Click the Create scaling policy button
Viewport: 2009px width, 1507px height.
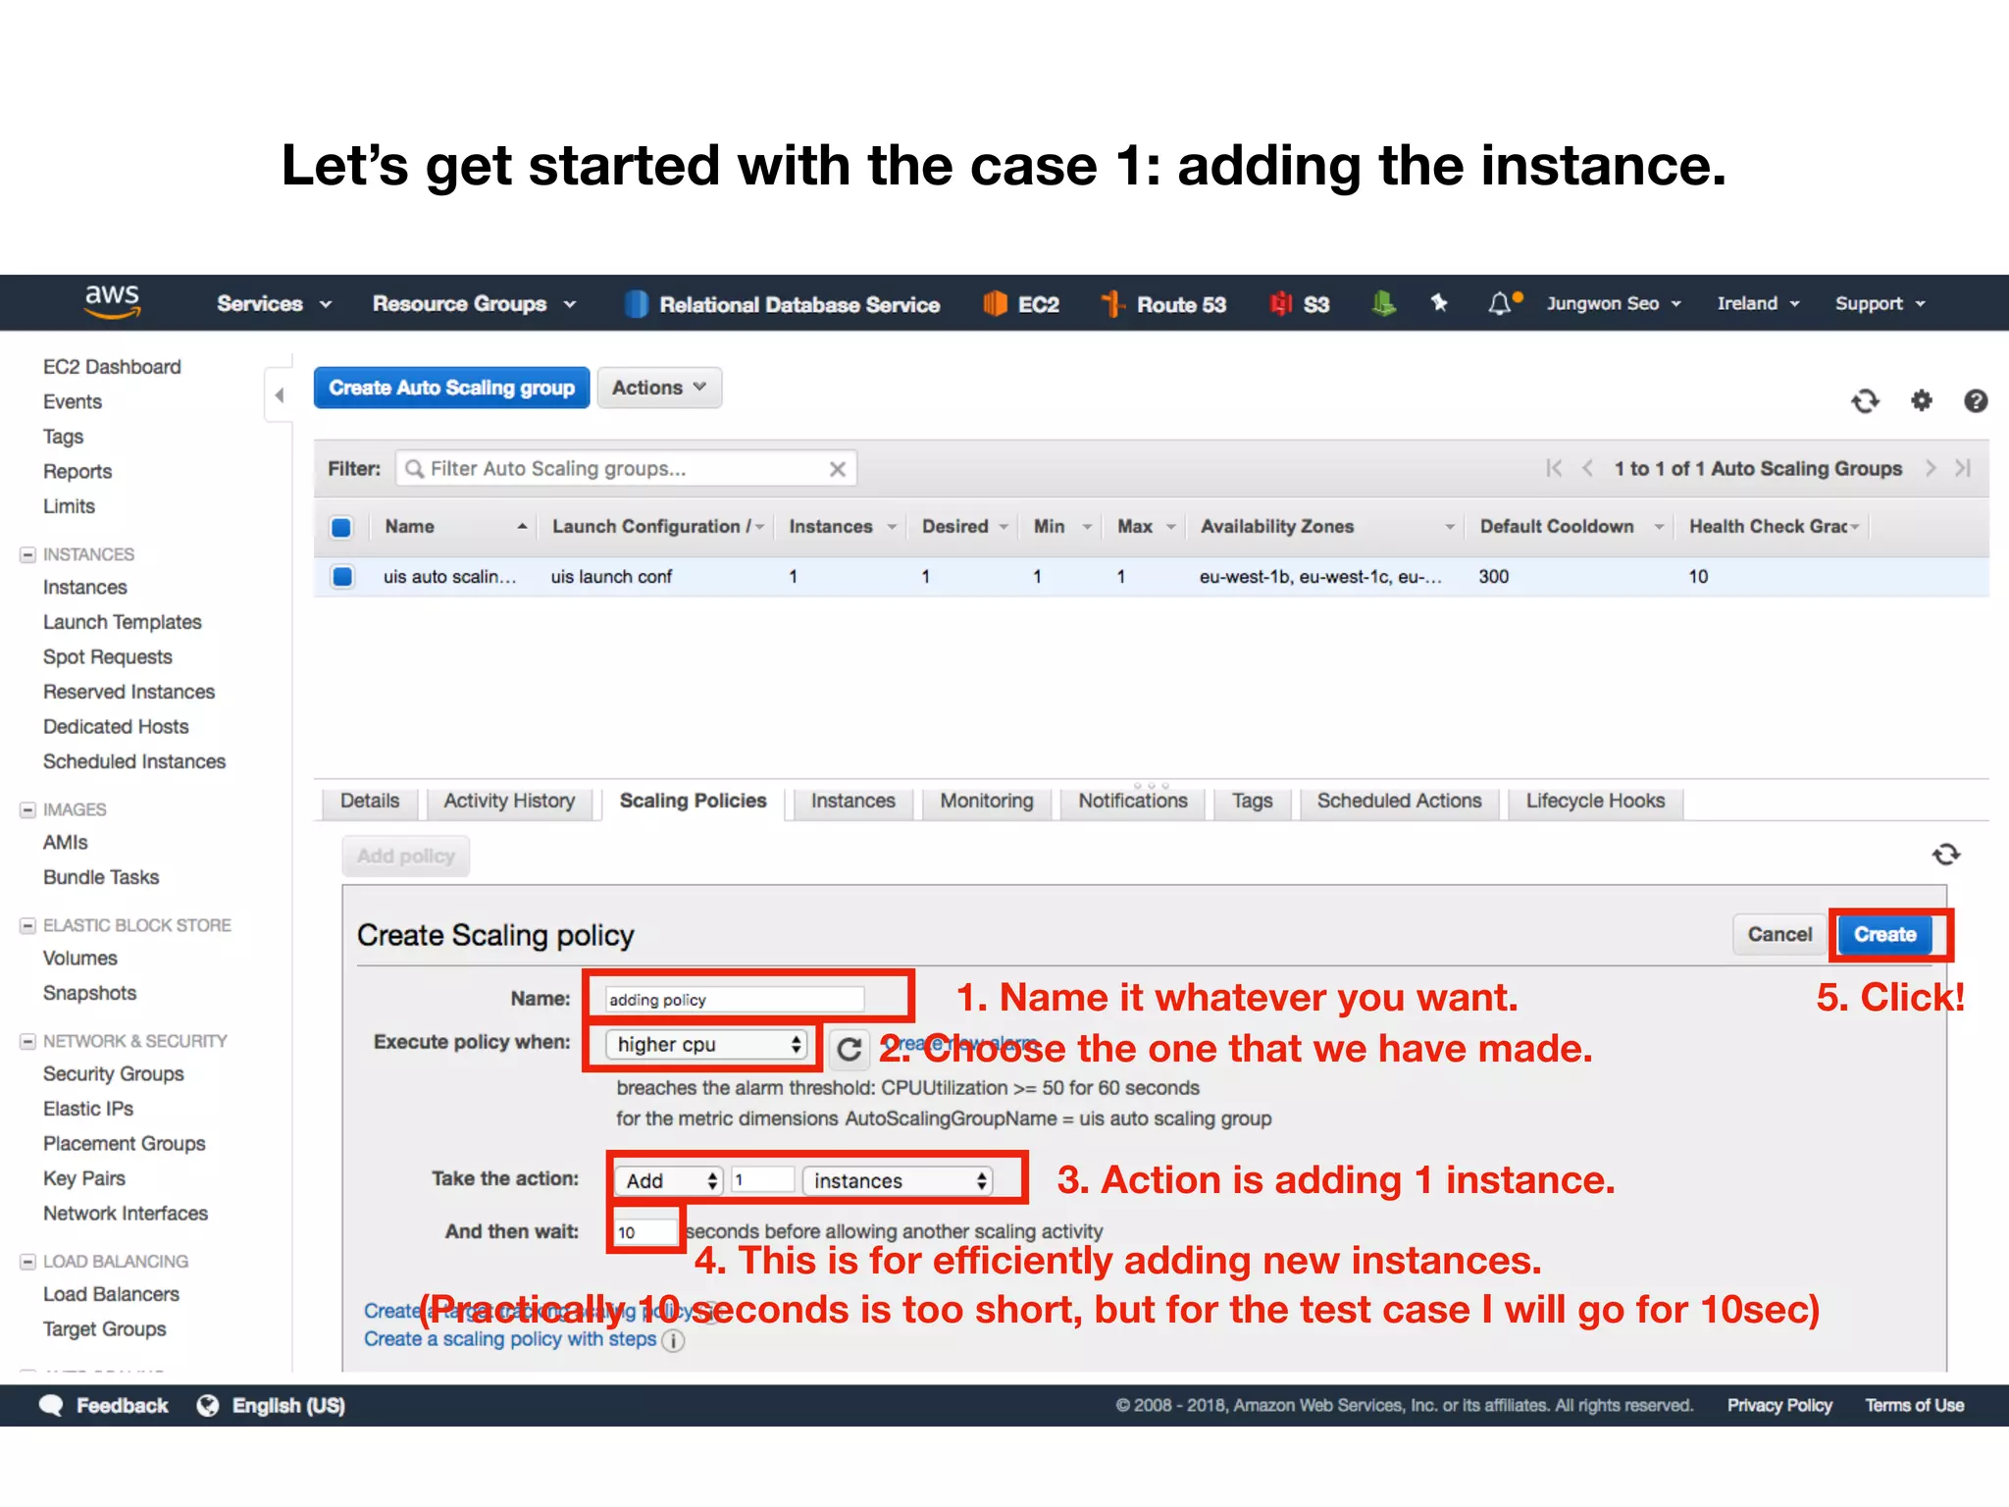pos(1884,935)
